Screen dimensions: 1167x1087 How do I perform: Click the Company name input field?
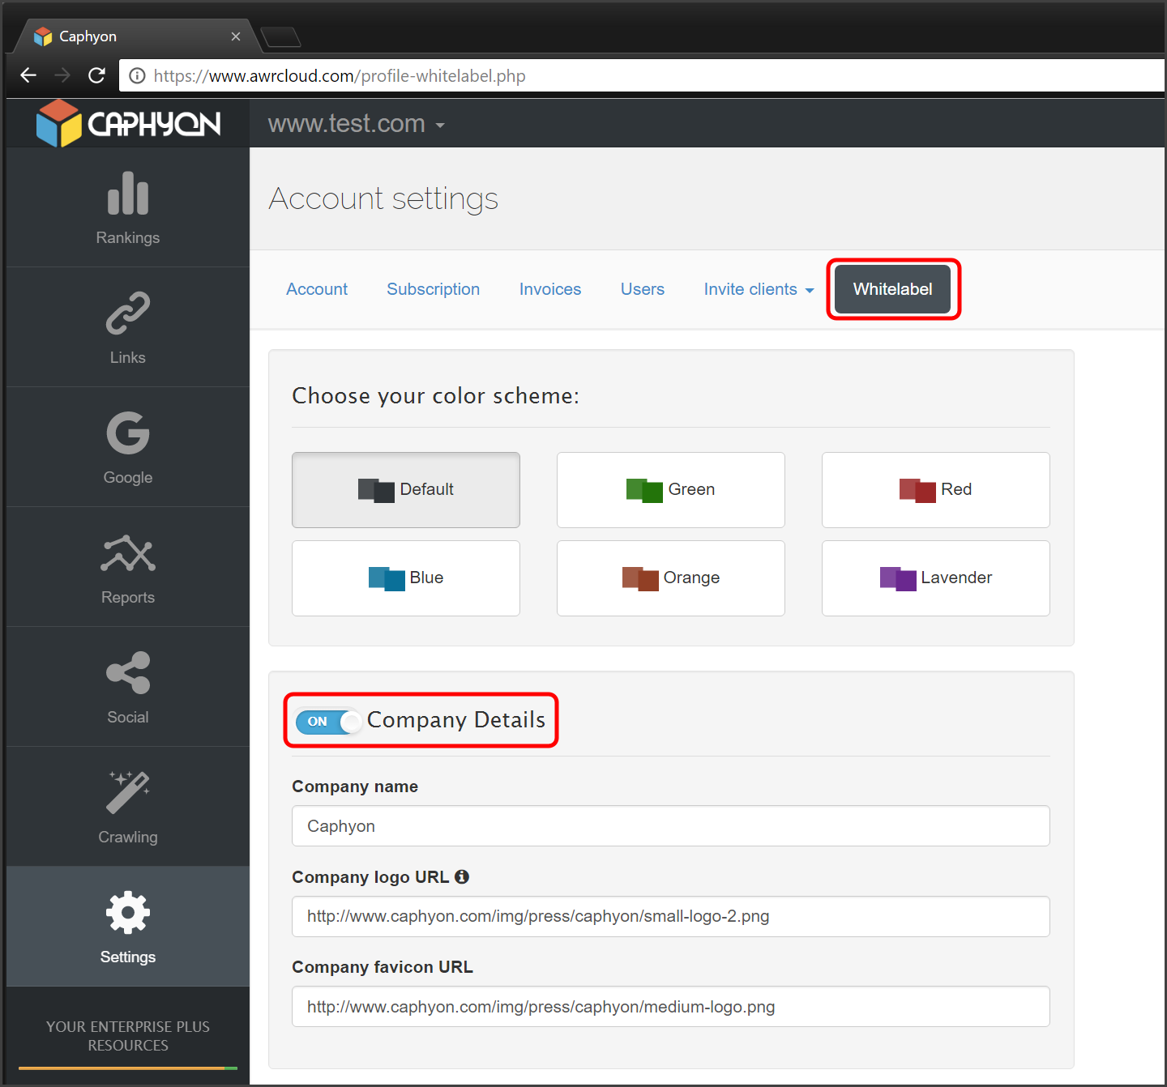tap(671, 826)
